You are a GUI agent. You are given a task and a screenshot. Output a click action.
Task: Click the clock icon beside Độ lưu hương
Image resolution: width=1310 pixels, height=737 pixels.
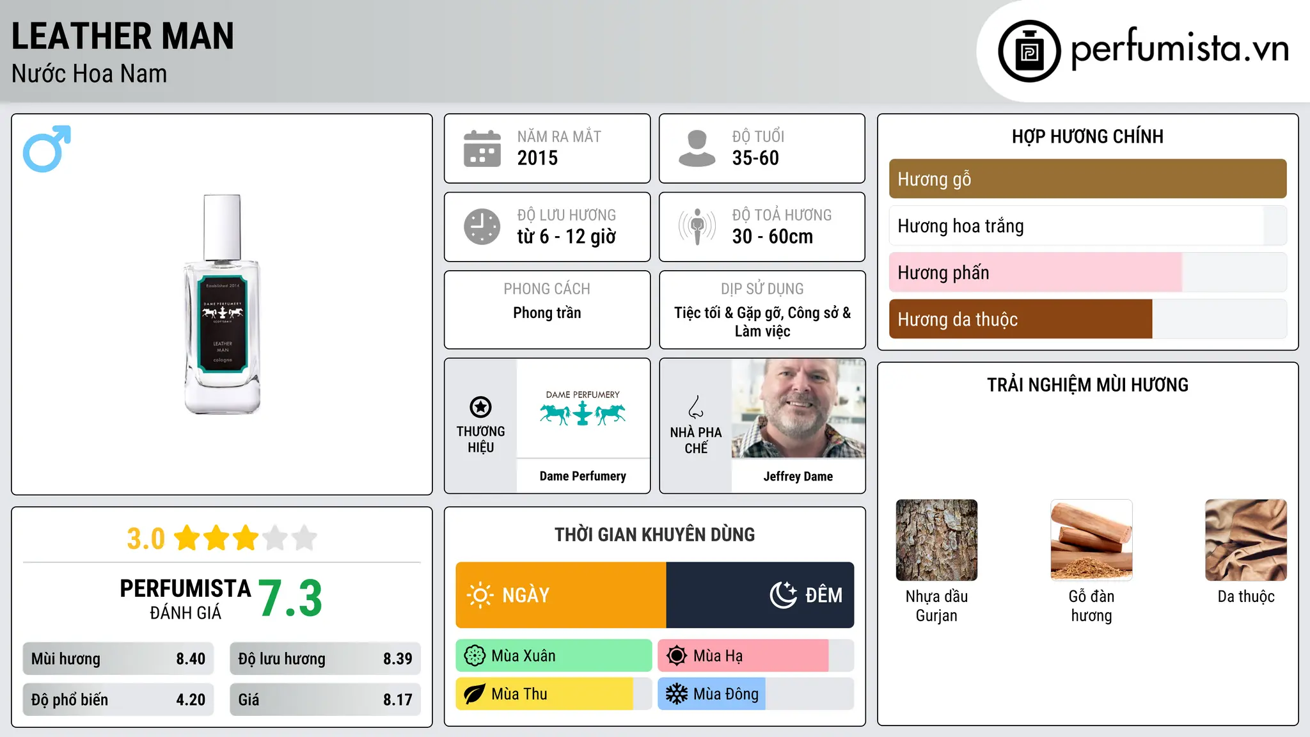pos(482,226)
